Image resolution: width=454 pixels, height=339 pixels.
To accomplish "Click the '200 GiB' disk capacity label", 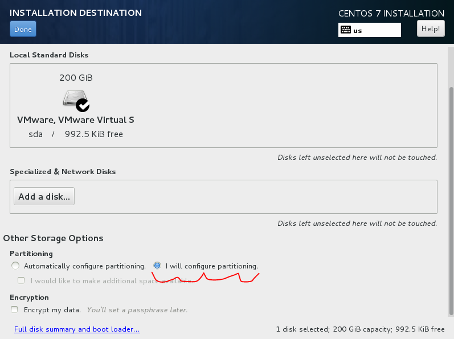I will click(76, 77).
